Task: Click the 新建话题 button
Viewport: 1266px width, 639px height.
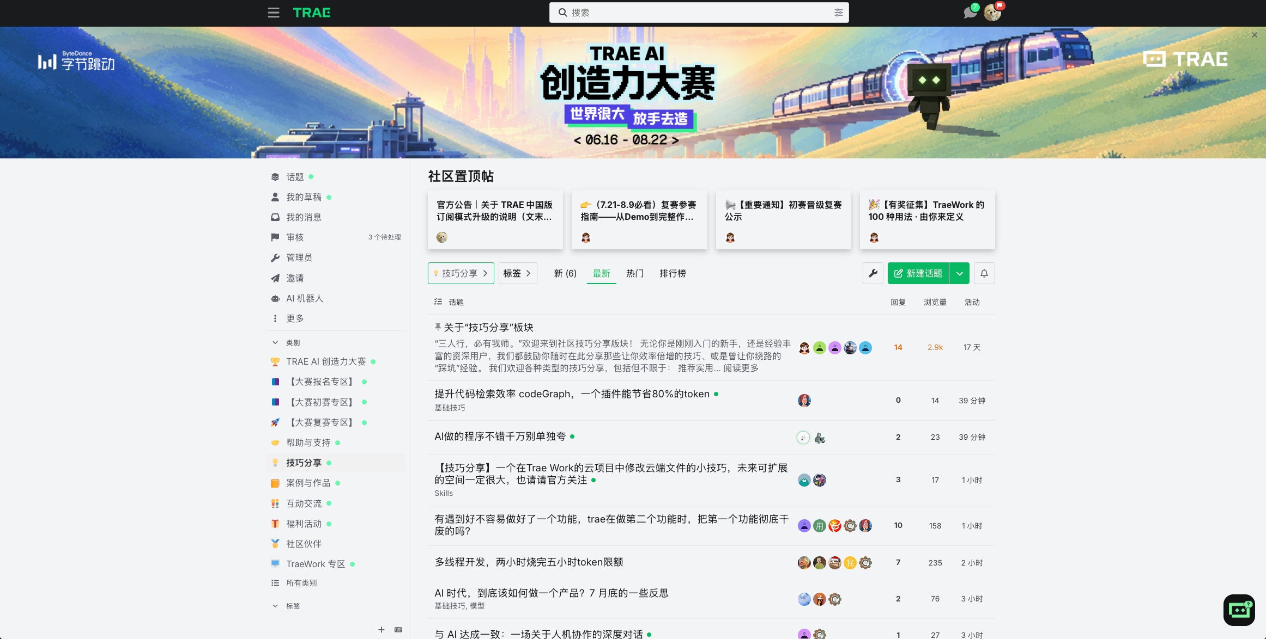Action: 918,273
